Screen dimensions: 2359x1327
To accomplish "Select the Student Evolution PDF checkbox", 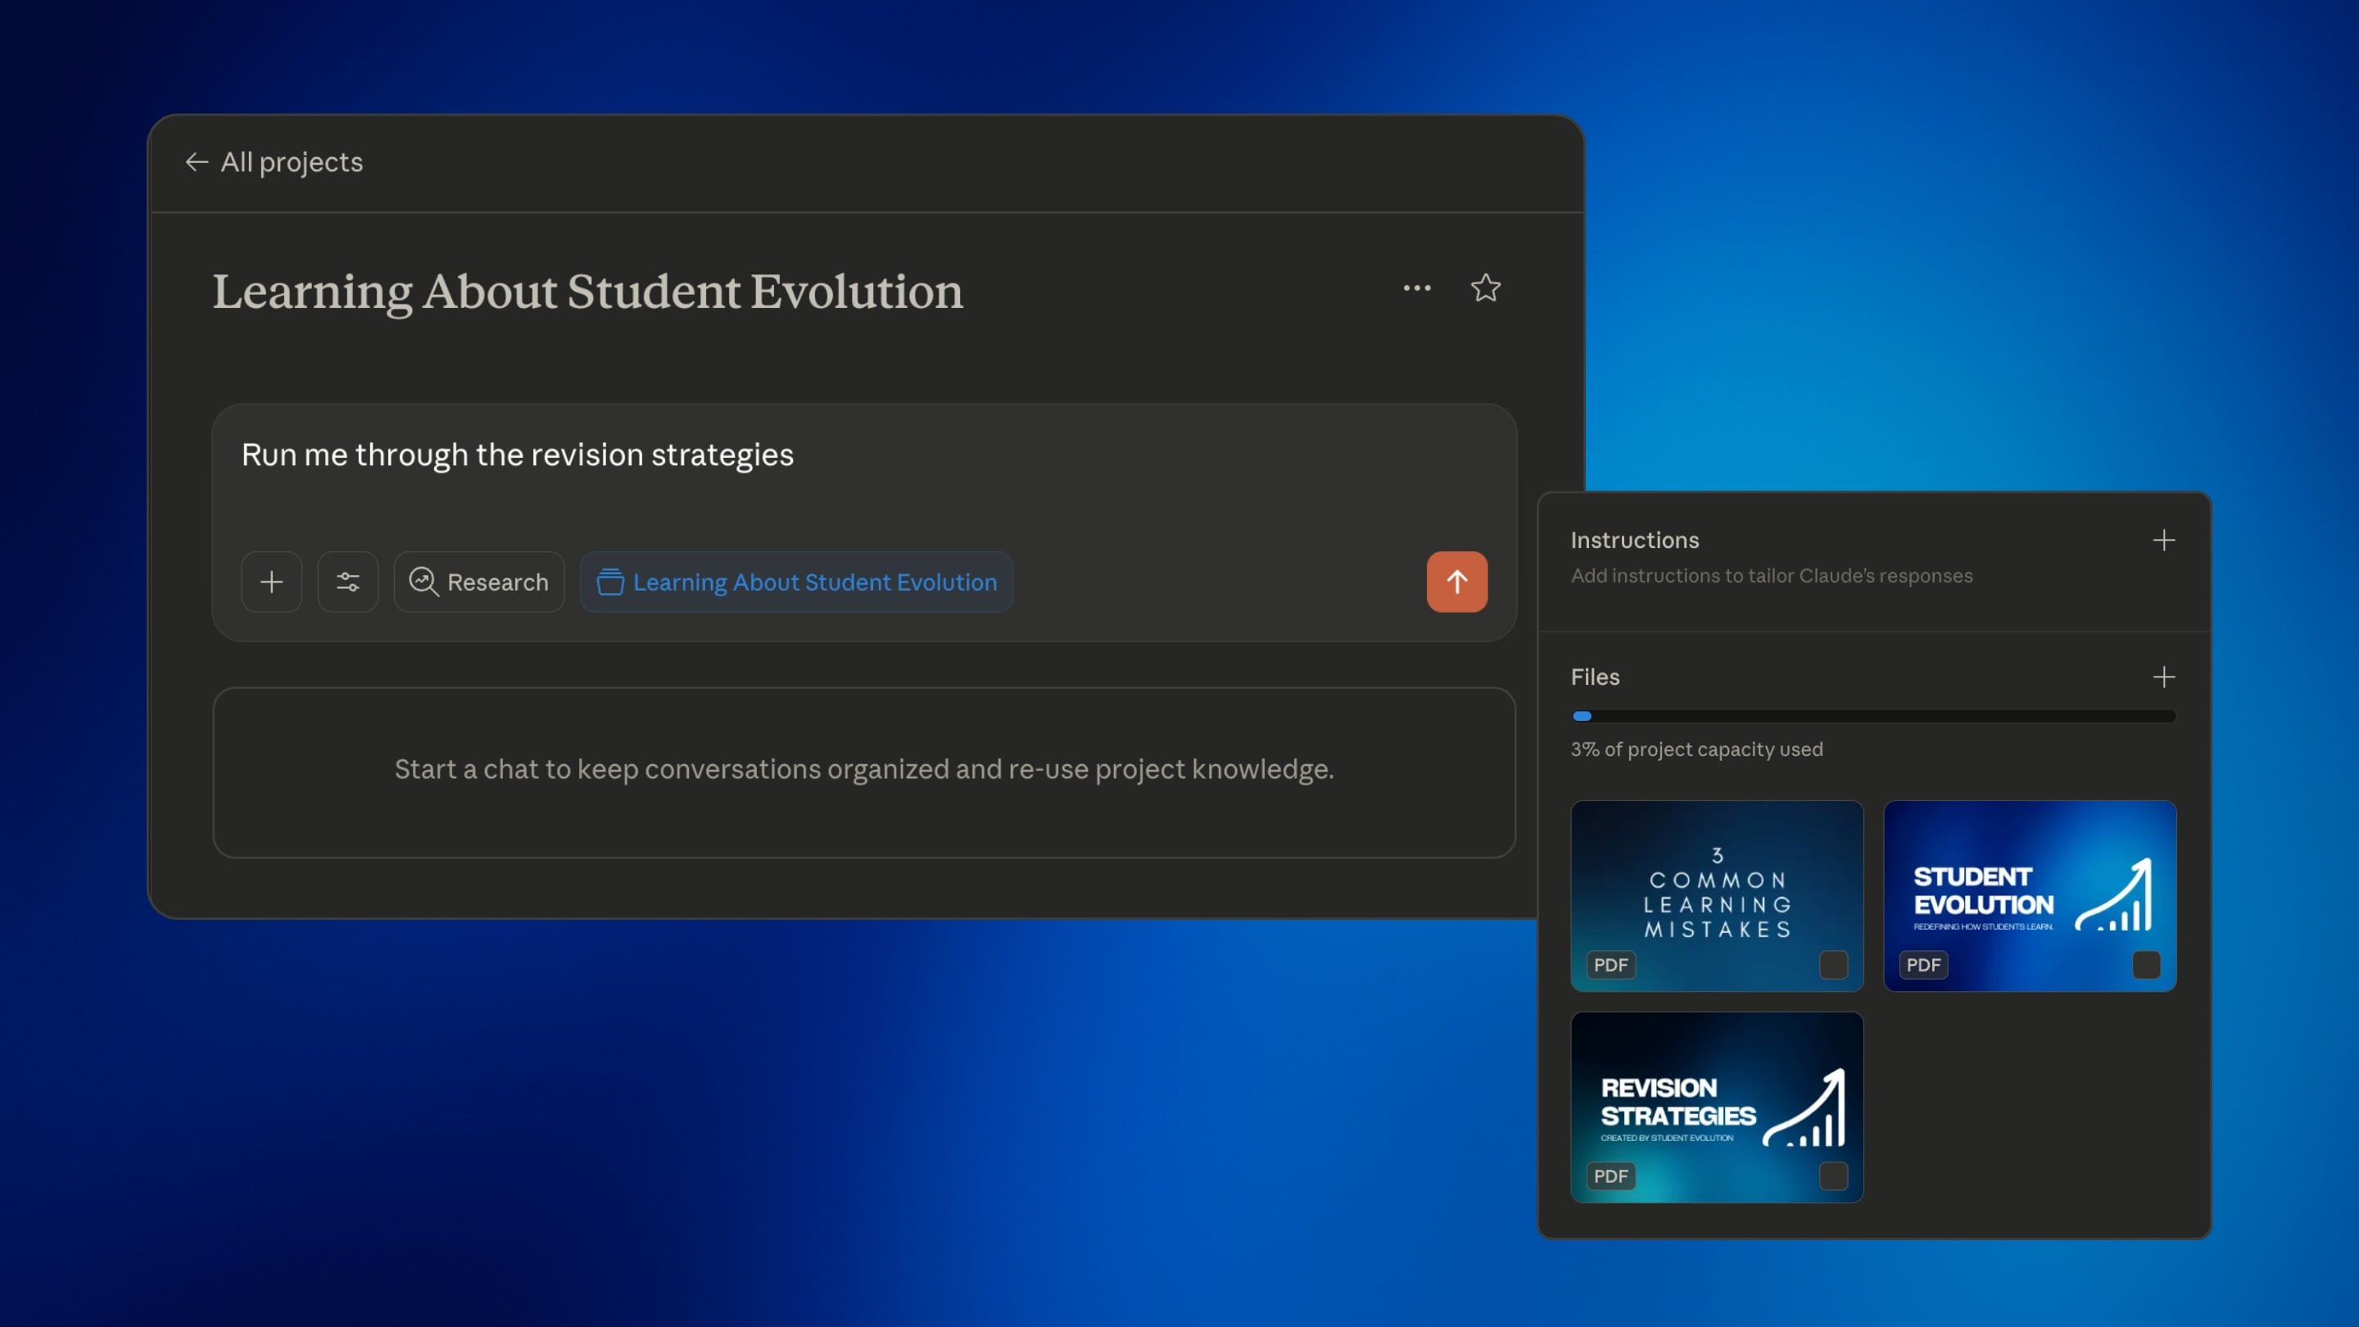I will click(x=2146, y=964).
